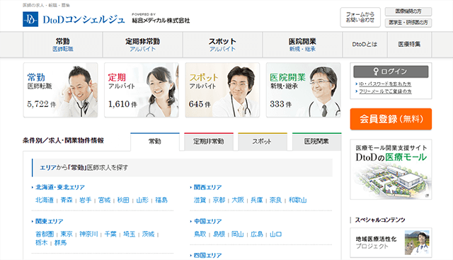Select the 広島 prefecture link
The width and height of the screenshot is (453, 260).
click(x=256, y=234)
